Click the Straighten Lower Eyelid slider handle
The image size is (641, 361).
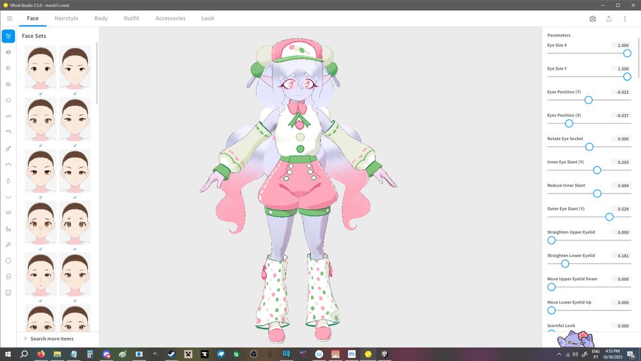[x=565, y=264]
